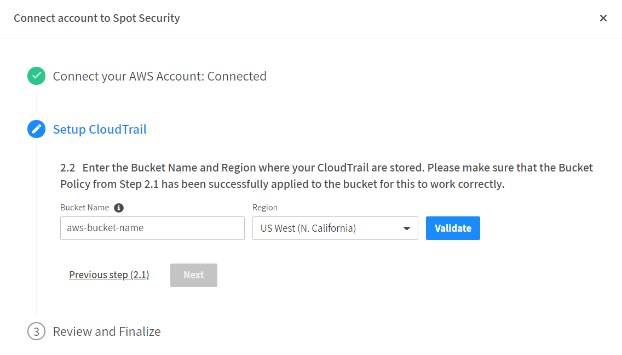Click the grey Next button

(194, 275)
